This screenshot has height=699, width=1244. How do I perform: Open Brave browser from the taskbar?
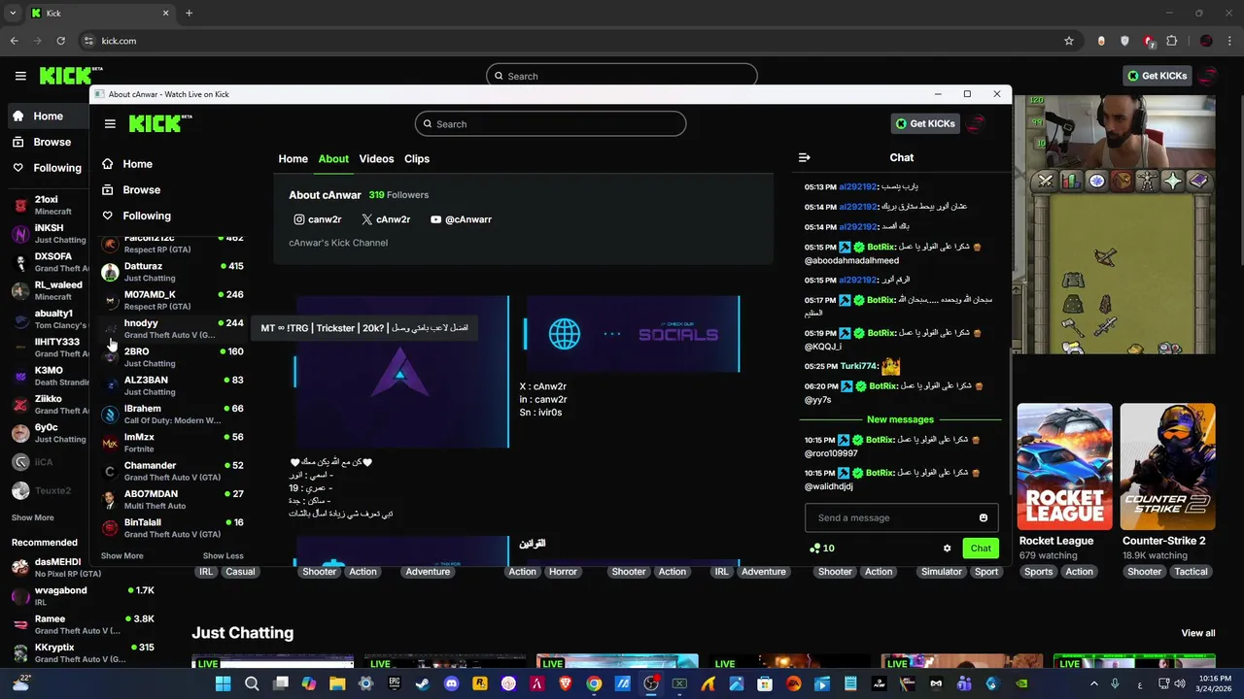(566, 683)
